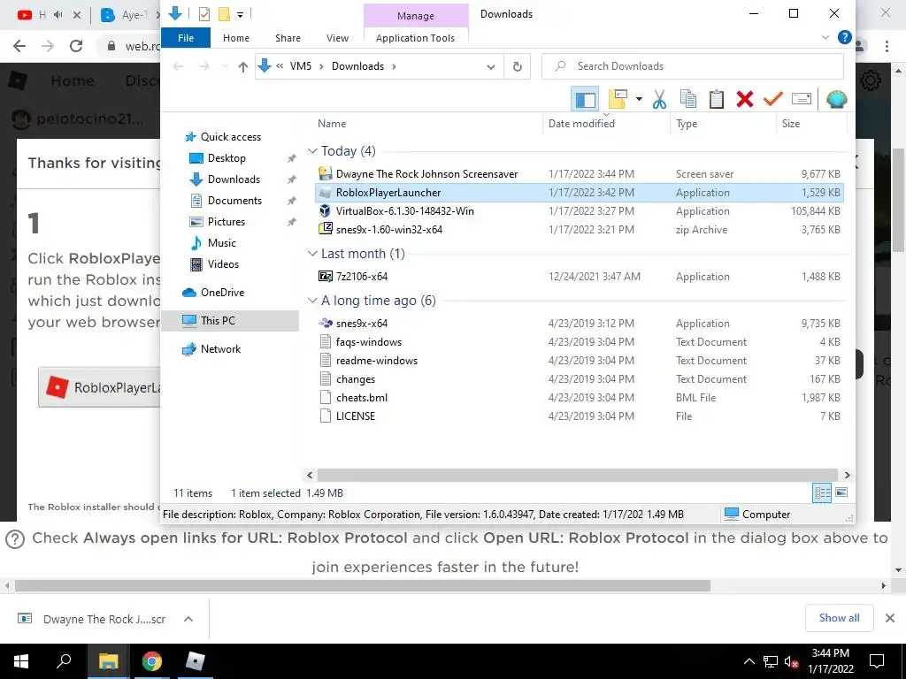906x679 pixels.
Task: Switch to large thumbnails view in status bar
Action: 841,493
